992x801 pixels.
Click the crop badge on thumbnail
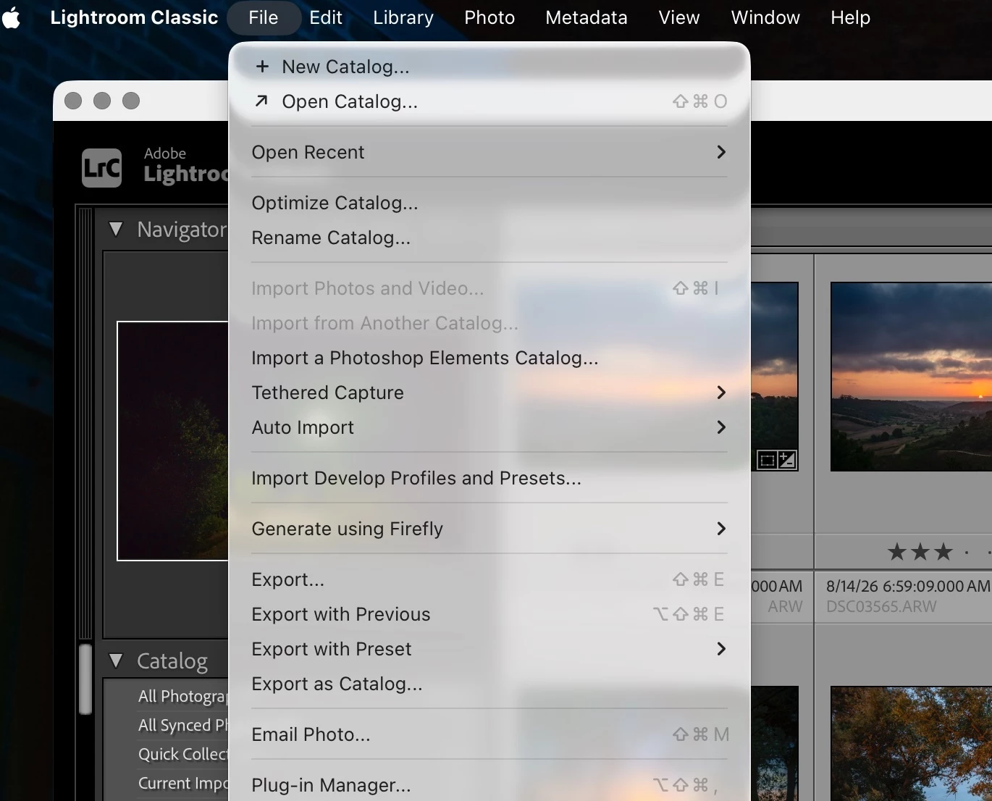(x=767, y=459)
